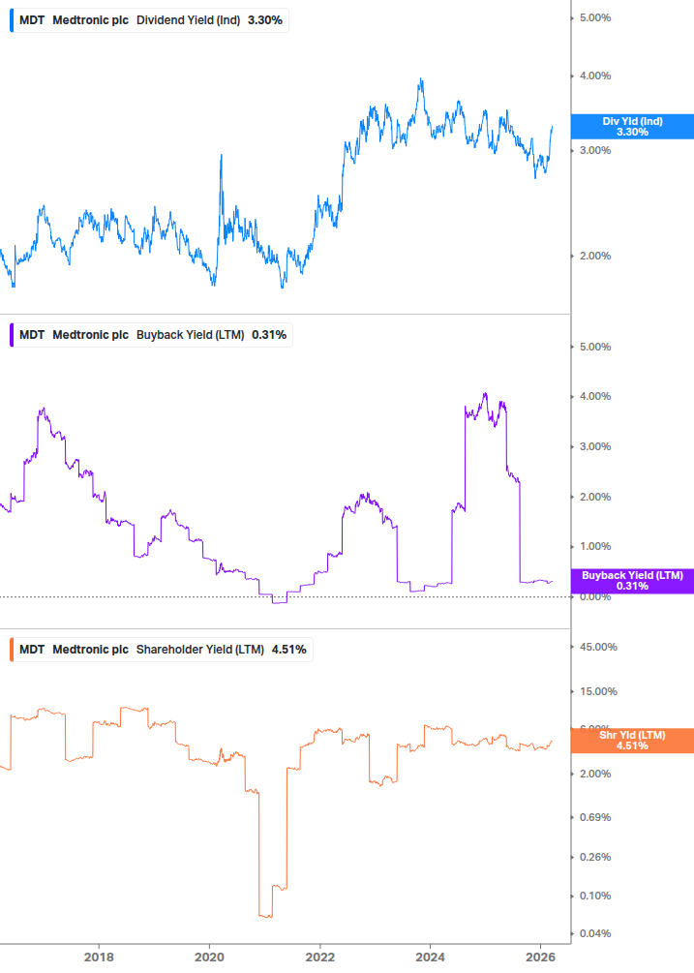Click the 0.69% tick in the shareholder yield chart

pyautogui.click(x=594, y=817)
